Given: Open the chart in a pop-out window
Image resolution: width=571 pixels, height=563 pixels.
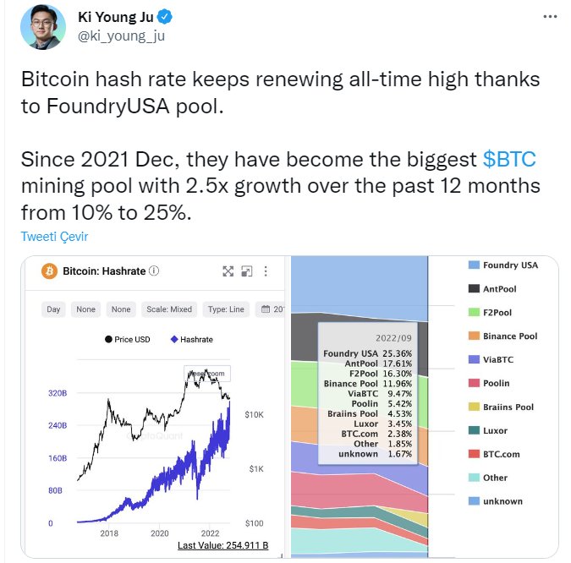Looking at the screenshot, I should (246, 271).
